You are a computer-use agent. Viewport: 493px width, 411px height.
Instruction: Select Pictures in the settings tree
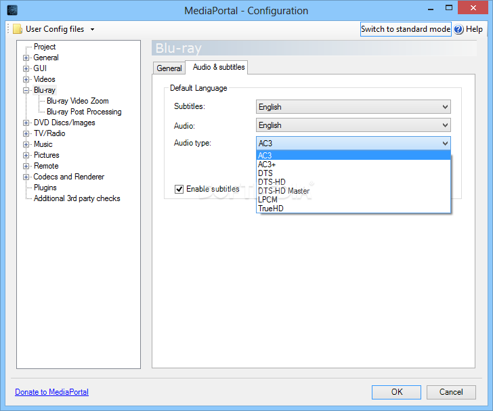(x=46, y=155)
